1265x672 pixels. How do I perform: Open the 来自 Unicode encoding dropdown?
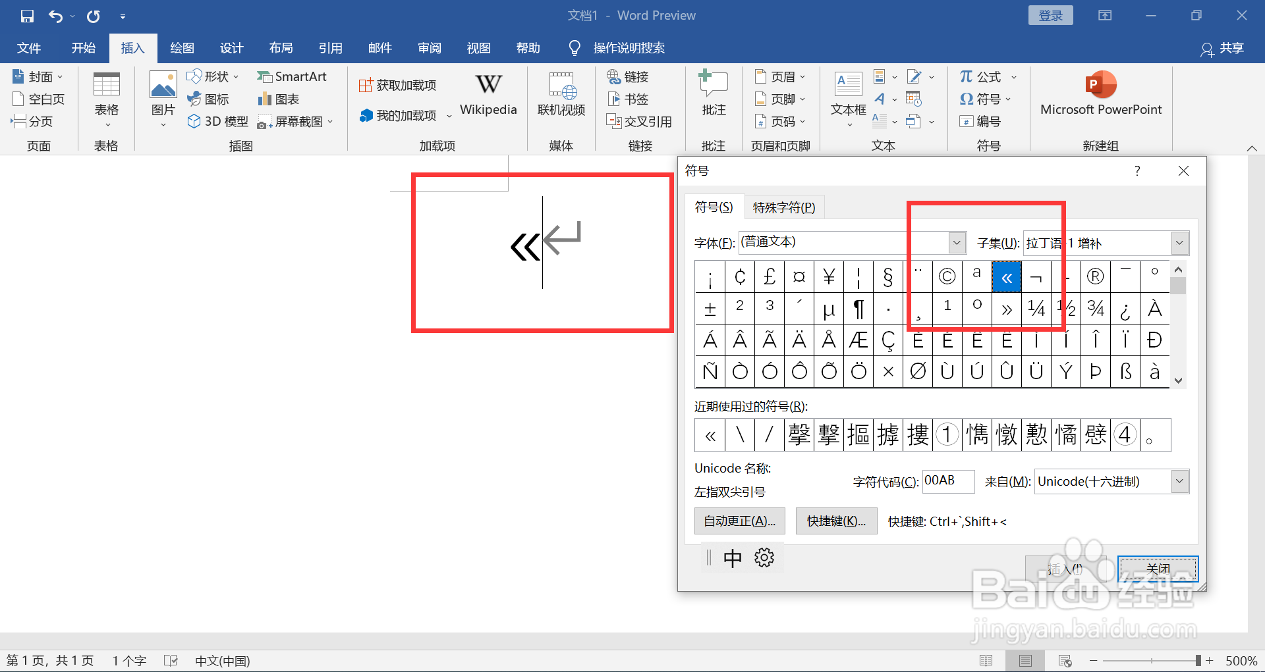pos(1179,481)
